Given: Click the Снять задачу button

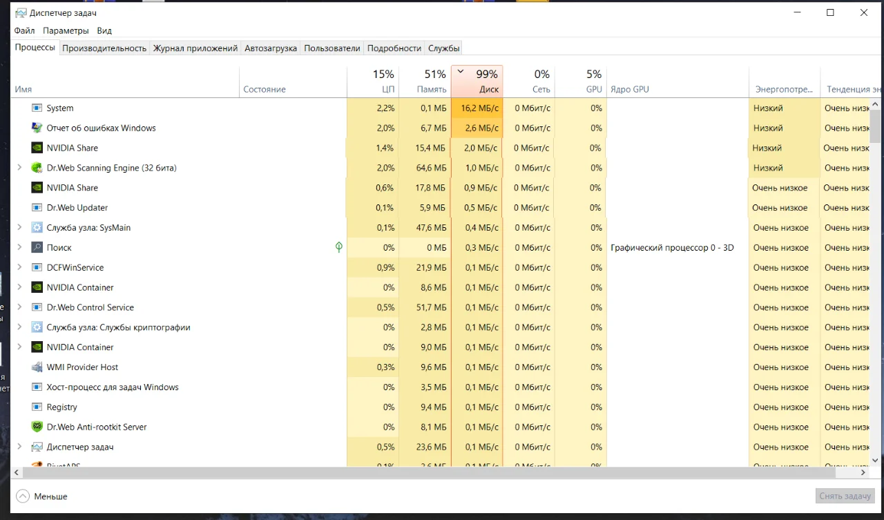Looking at the screenshot, I should click(x=845, y=496).
